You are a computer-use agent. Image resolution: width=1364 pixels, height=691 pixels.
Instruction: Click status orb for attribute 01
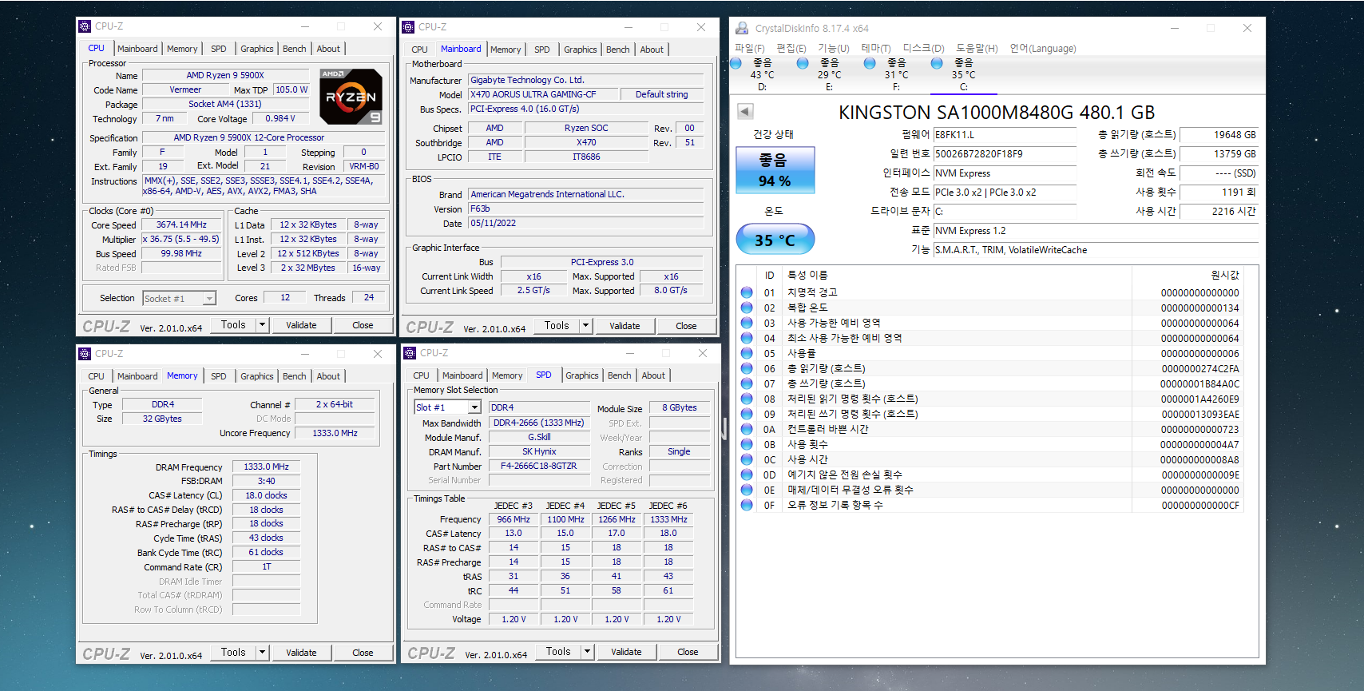[x=747, y=292]
